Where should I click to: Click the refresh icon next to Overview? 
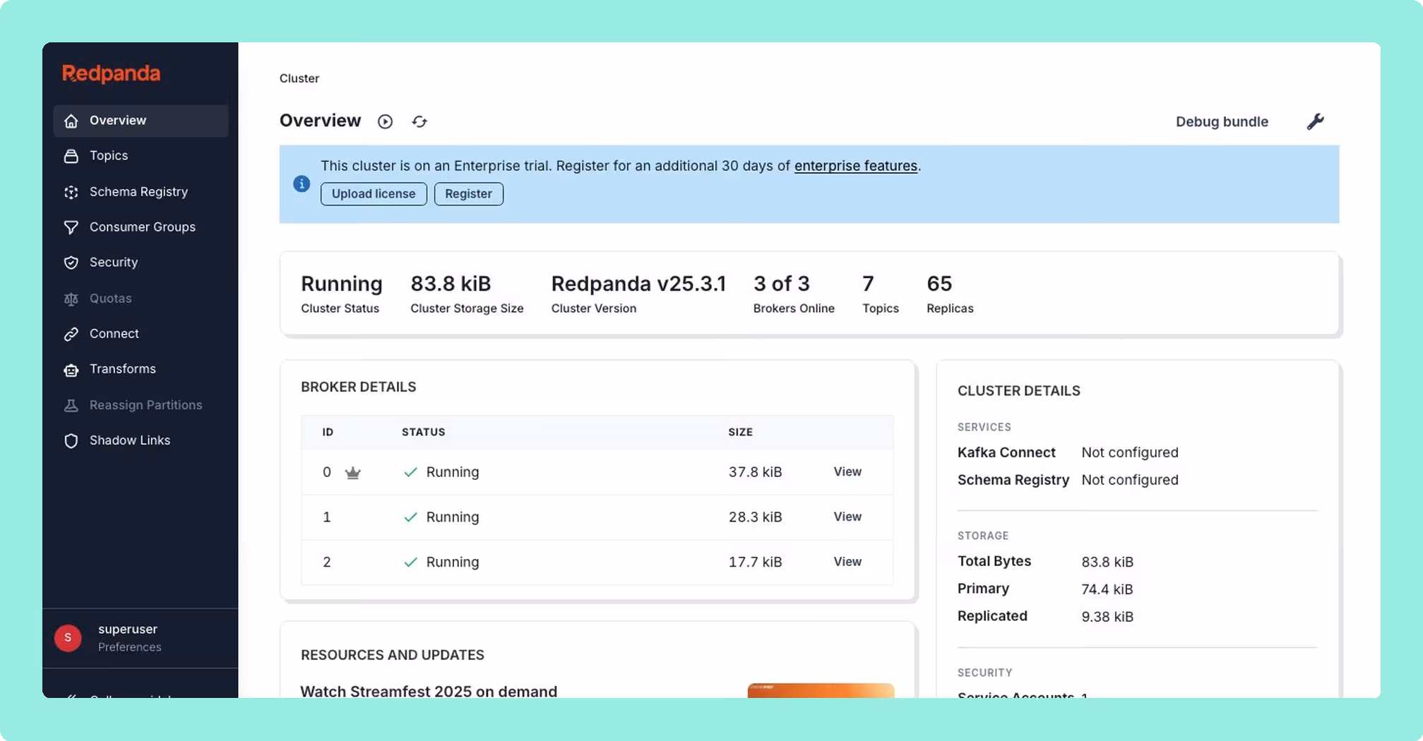[x=419, y=121]
